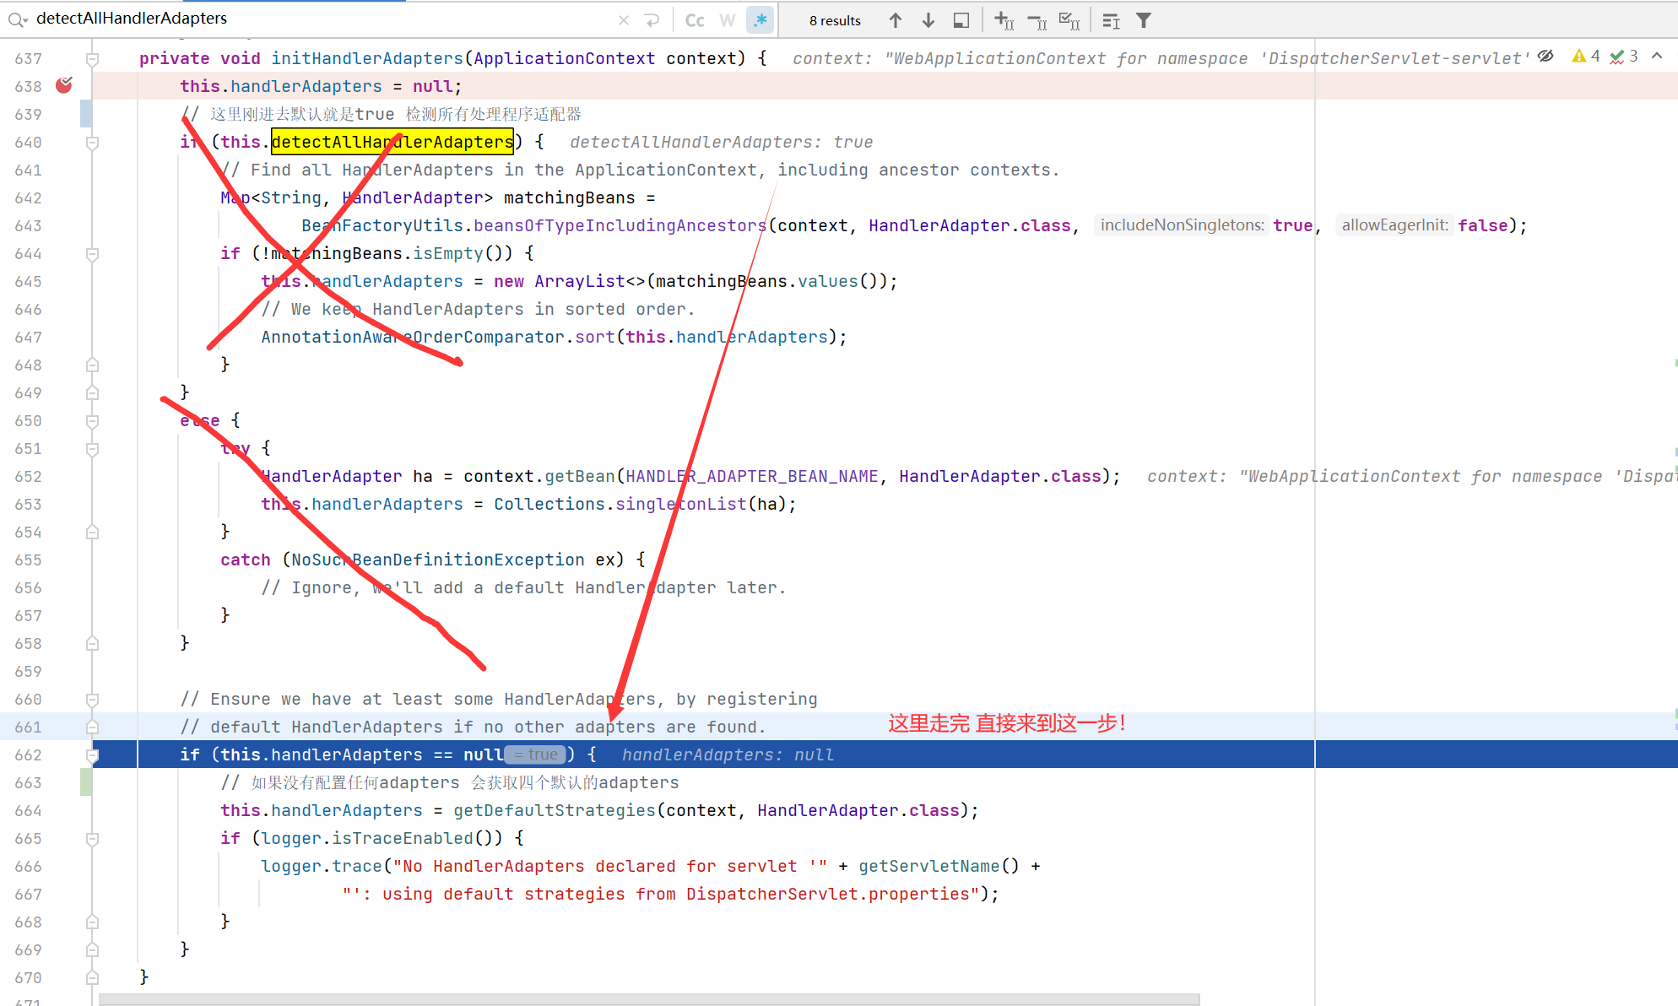1678x1006 pixels.
Task: Collapse the isEmpty if block at line 644
Action: 93,253
